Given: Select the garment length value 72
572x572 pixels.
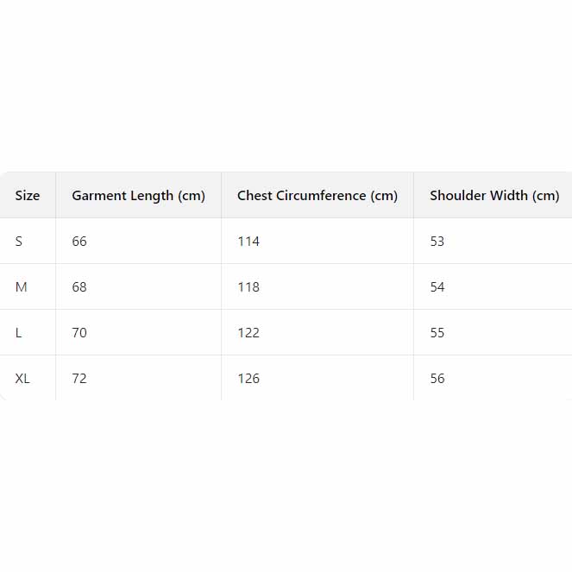Looking at the screenshot, I should click(x=79, y=379).
